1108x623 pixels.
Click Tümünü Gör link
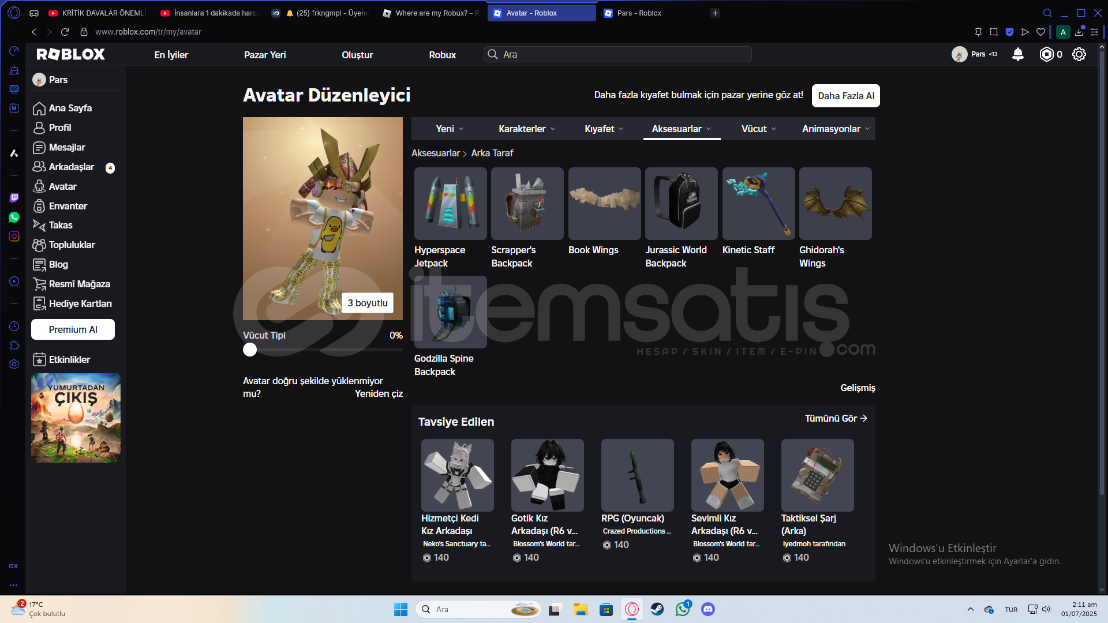(x=836, y=418)
